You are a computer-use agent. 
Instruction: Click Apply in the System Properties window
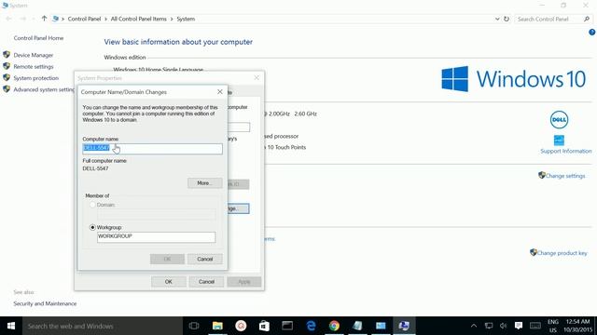coord(244,282)
